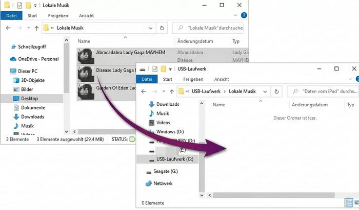
Task: Click USB-Laufwerk breadcrumb in address bar
Action: pos(206,91)
